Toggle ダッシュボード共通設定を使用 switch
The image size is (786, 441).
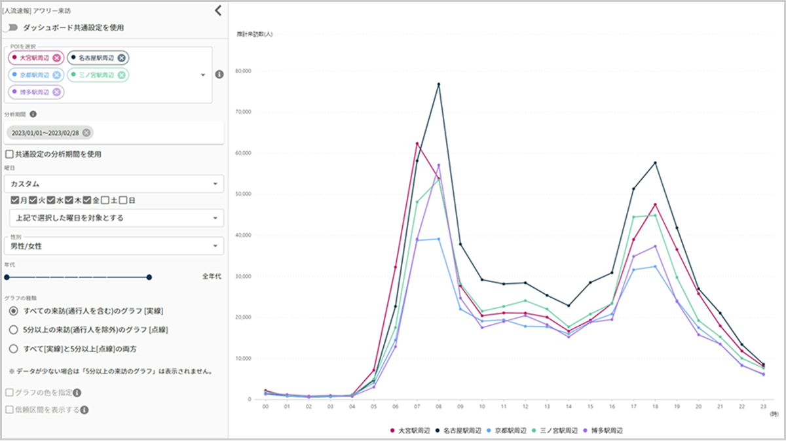pos(11,27)
